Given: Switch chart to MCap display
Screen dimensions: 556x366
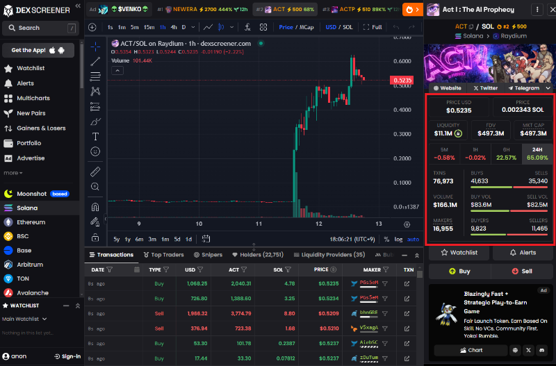Looking at the screenshot, I should (x=306, y=27).
